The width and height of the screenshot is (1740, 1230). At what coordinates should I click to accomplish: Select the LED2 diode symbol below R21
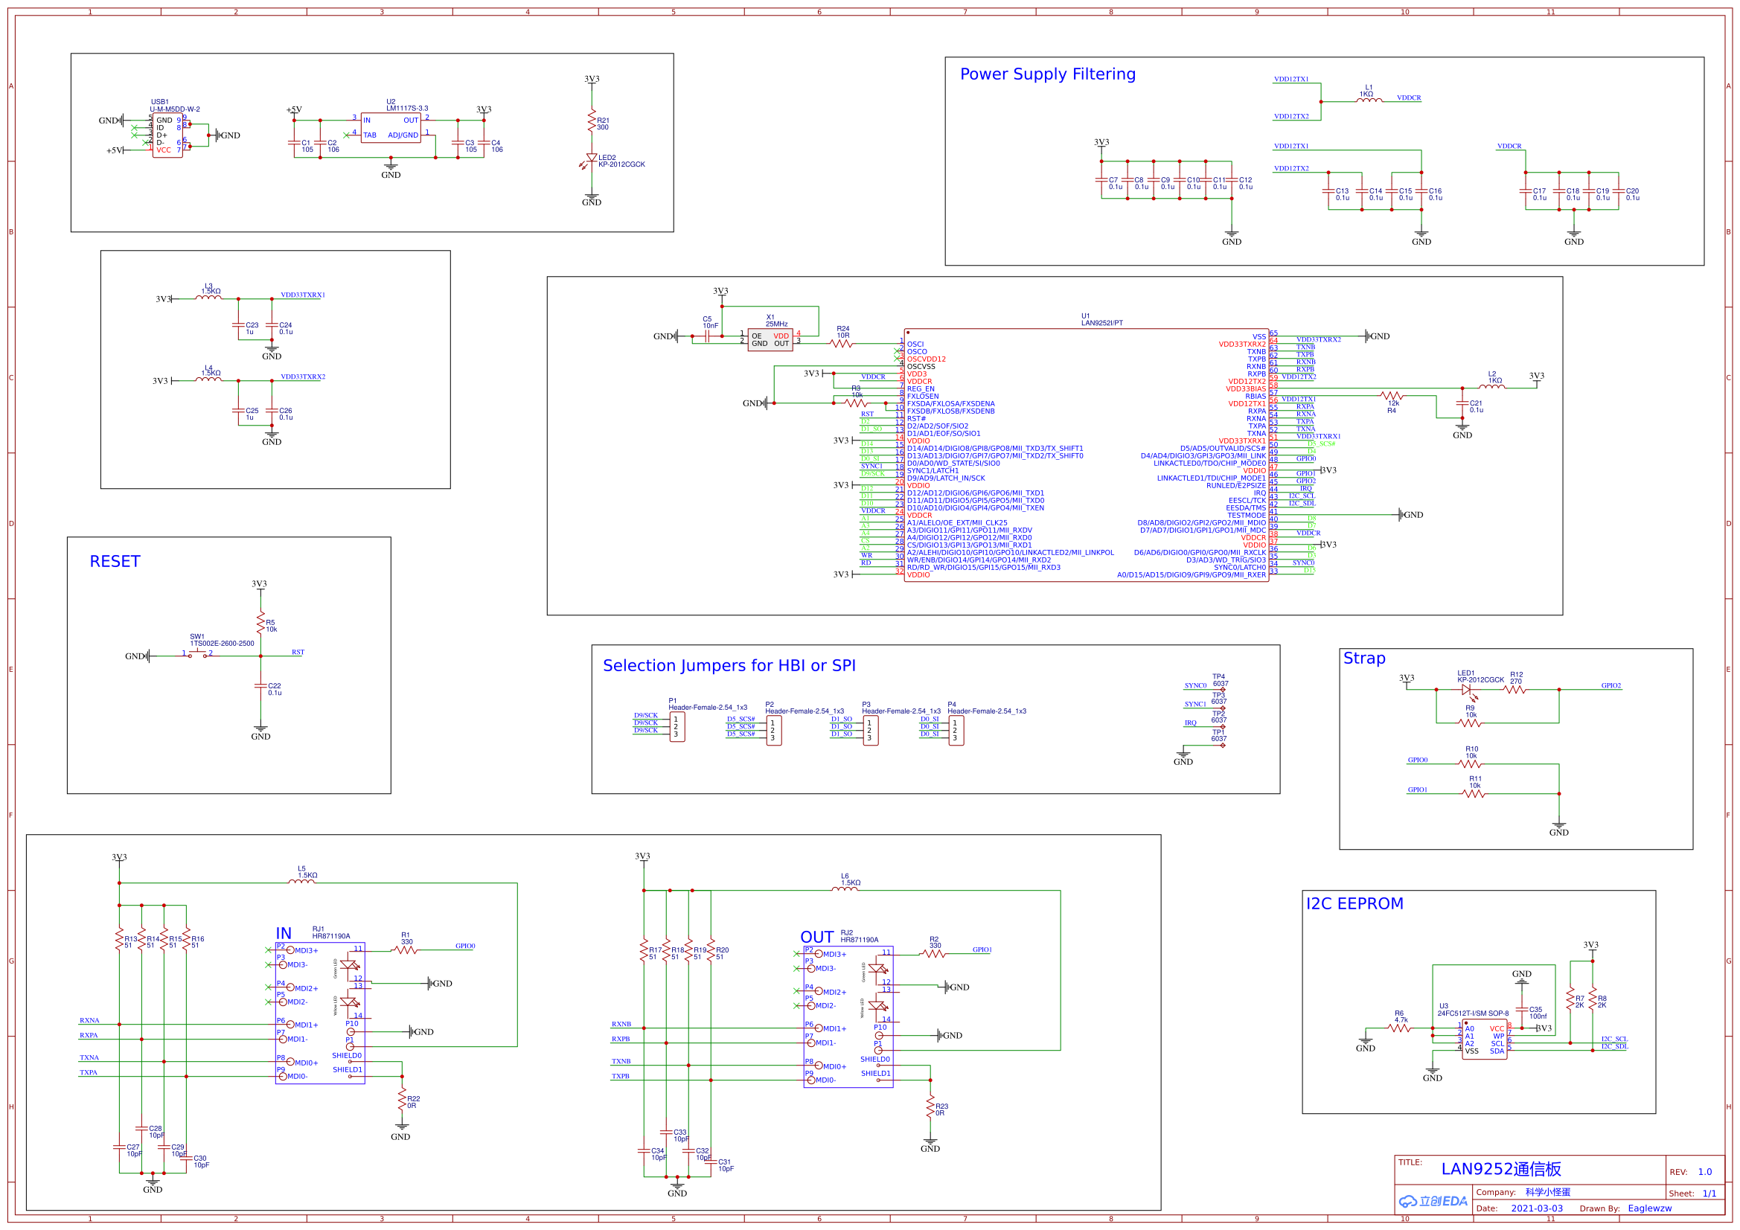pyautogui.click(x=591, y=158)
